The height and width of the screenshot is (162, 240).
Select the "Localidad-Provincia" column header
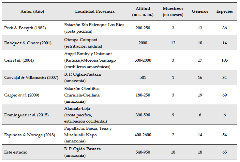(95, 11)
